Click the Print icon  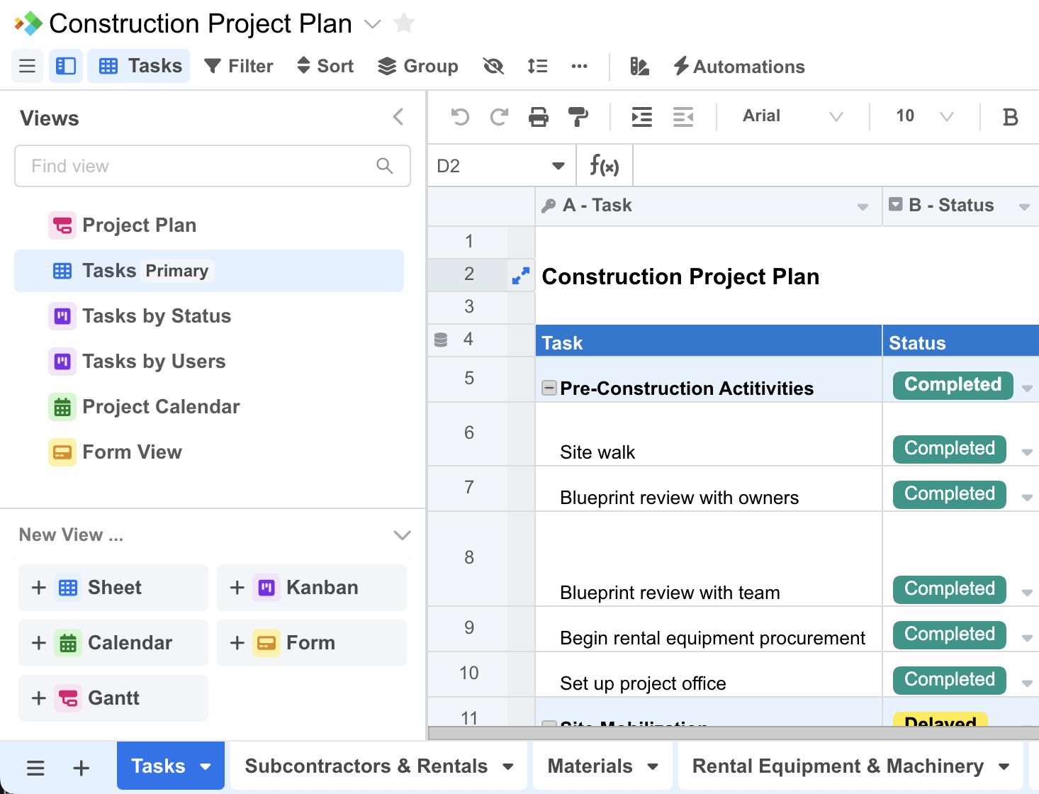point(539,116)
